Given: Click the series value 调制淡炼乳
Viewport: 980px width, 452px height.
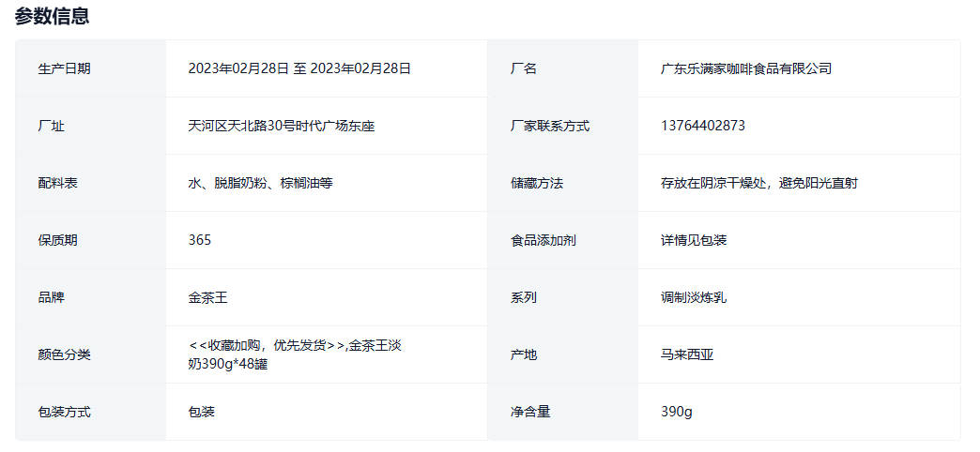Looking at the screenshot, I should pyautogui.click(x=693, y=297).
